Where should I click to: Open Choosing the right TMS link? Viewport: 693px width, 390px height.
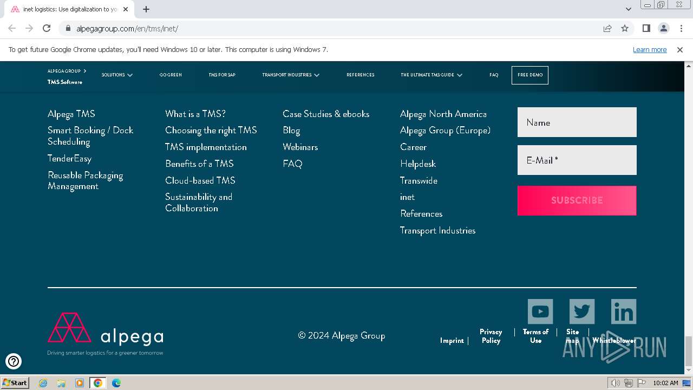click(x=211, y=130)
